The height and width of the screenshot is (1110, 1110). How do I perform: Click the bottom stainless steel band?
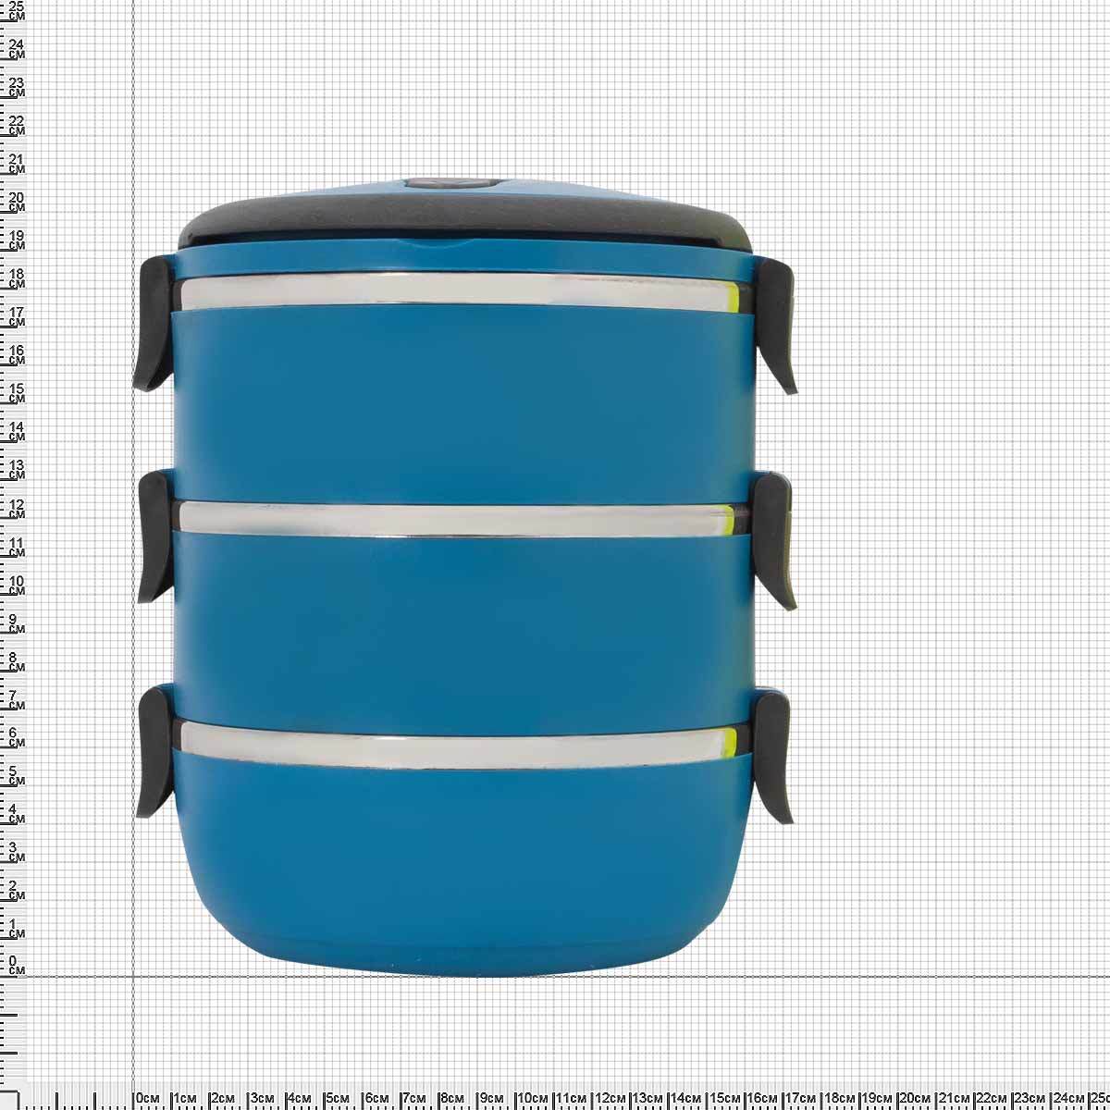point(453,746)
